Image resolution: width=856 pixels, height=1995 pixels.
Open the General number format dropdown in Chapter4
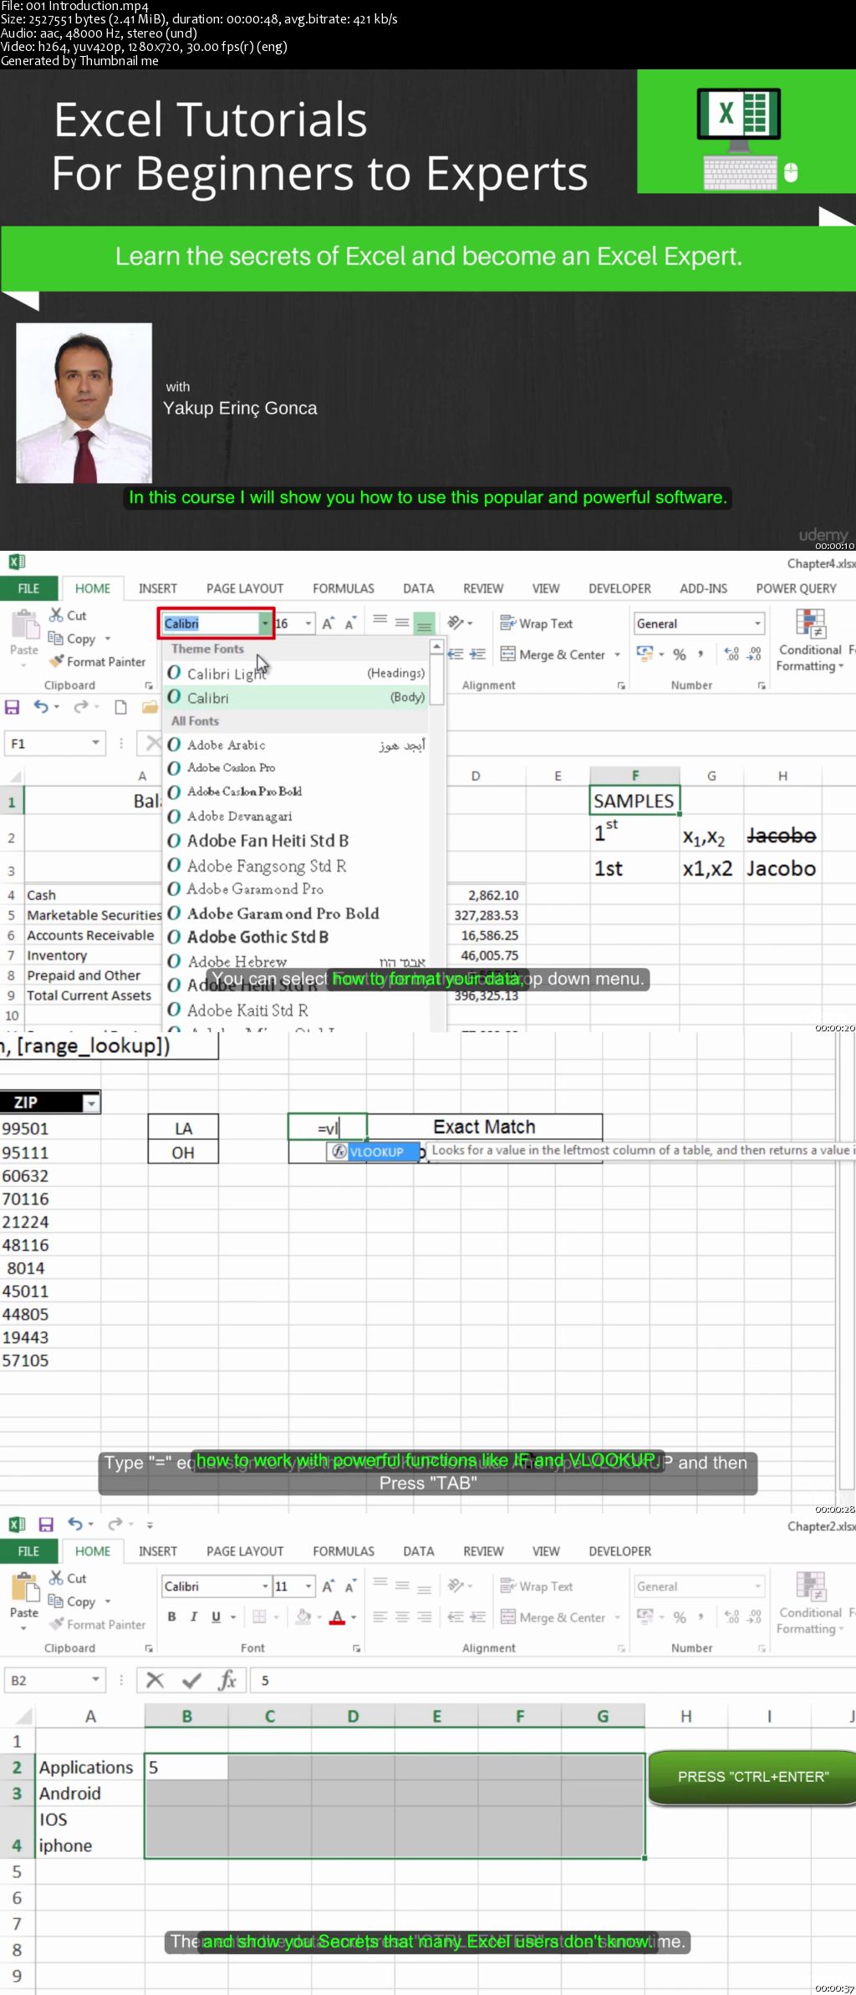758,623
